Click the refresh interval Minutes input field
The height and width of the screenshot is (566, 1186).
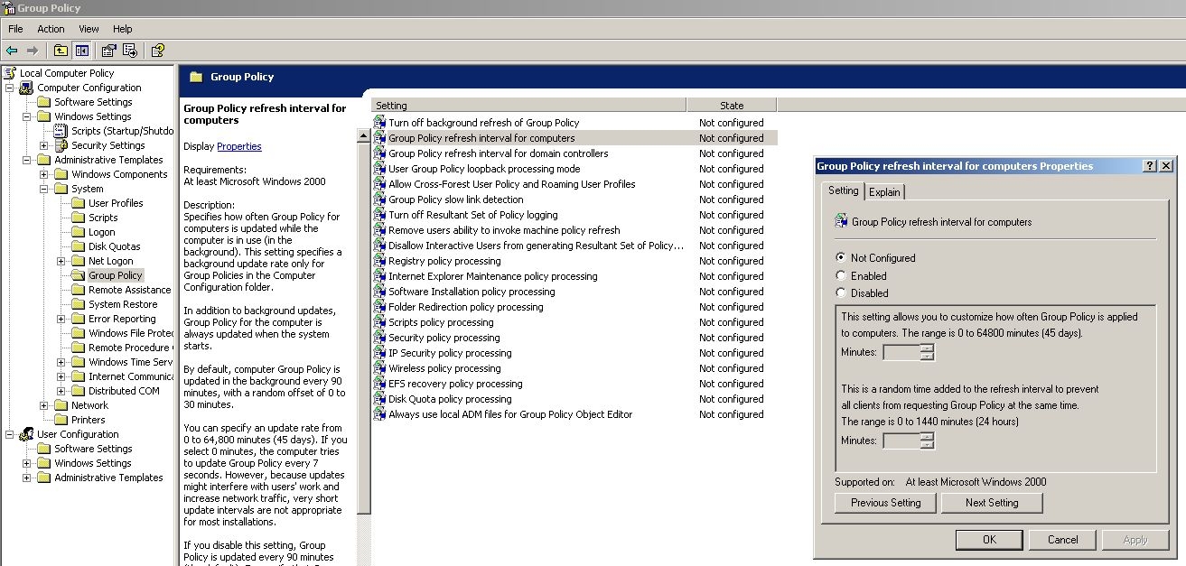(901, 352)
